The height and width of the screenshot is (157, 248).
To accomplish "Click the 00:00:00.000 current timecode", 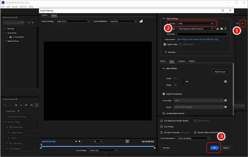I will pos(49,141).
